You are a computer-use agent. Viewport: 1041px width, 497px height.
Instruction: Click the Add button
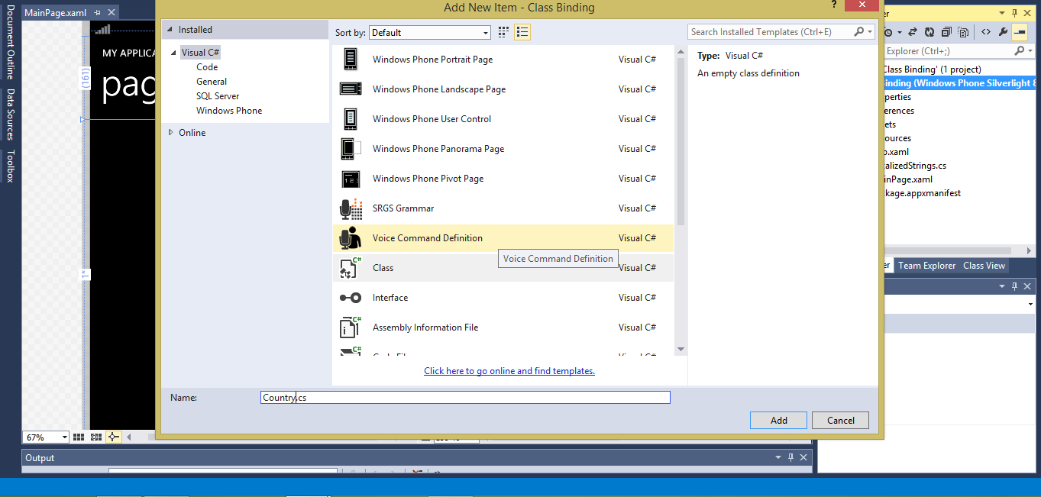click(x=778, y=420)
